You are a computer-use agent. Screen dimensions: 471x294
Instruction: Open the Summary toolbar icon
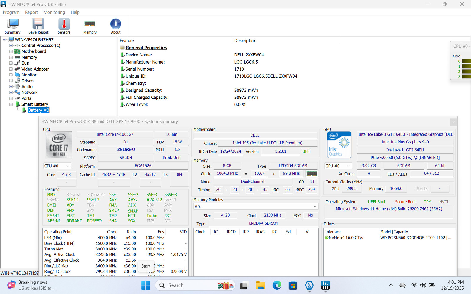[12, 26]
